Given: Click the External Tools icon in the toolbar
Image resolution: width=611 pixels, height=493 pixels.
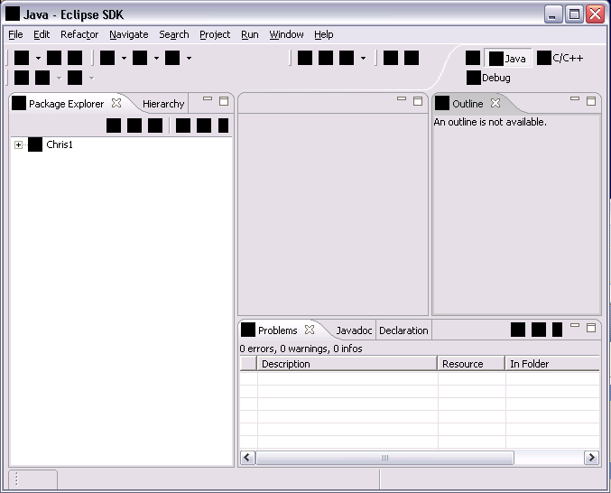Looking at the screenshot, I should [172, 58].
